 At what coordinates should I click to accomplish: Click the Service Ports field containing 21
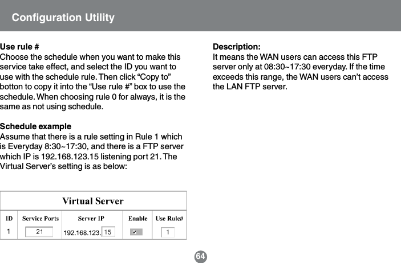point(39,232)
